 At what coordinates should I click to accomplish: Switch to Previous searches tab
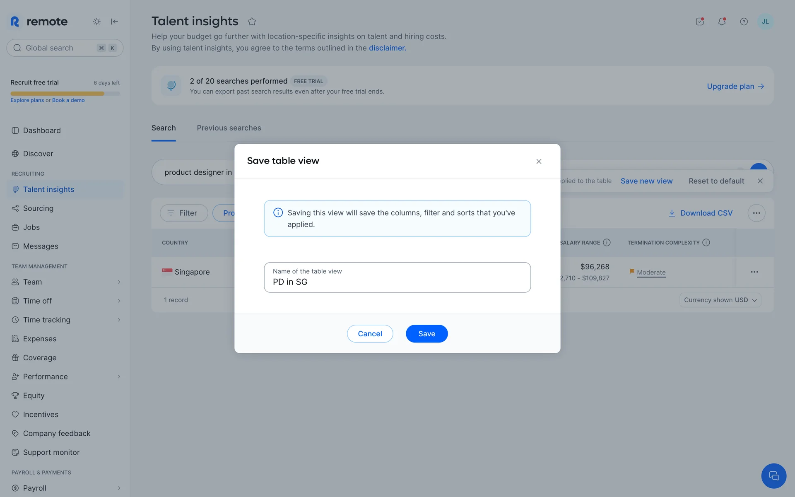(229, 128)
